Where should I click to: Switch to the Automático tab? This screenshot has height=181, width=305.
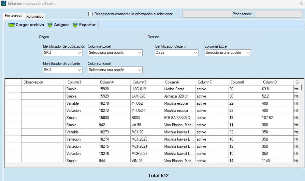point(35,16)
